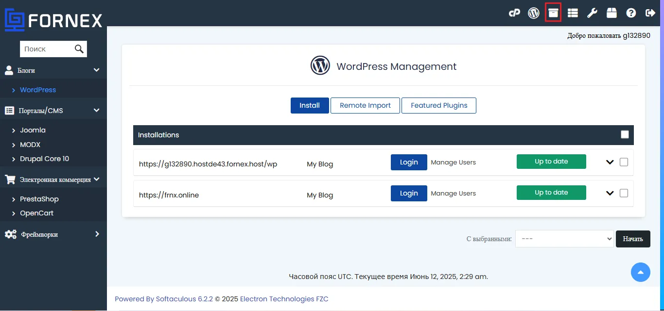Tick checkbox for g132890.hostde43.fornex.host/wp installation

coord(624,162)
